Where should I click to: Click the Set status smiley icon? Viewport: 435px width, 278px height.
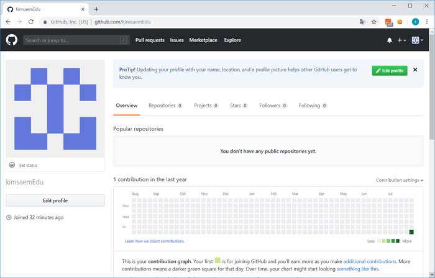click(x=12, y=165)
